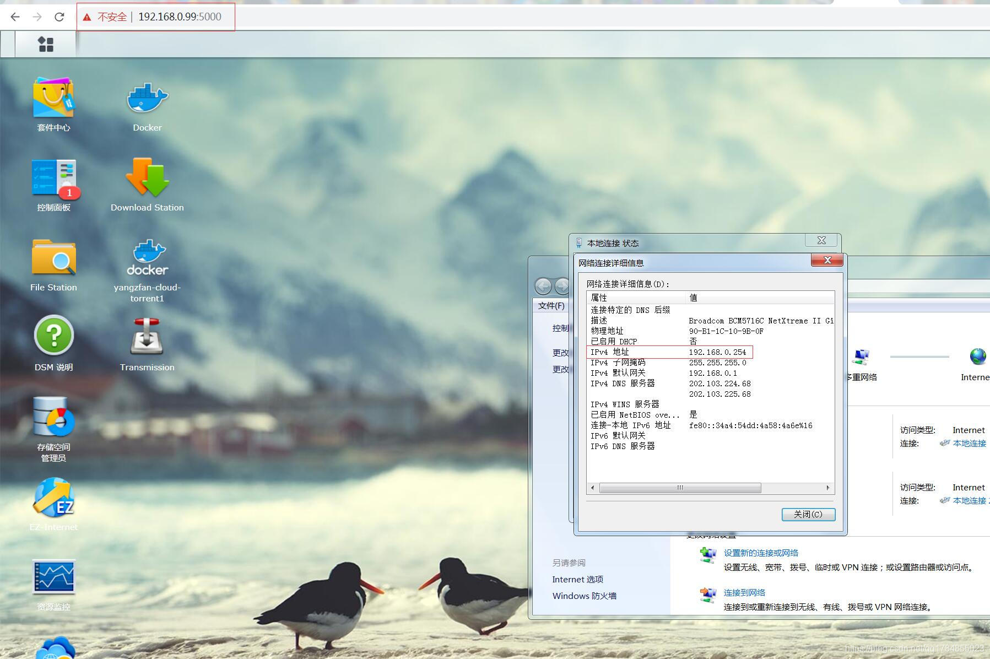Click the connect to network icon
990x659 pixels.
708,595
